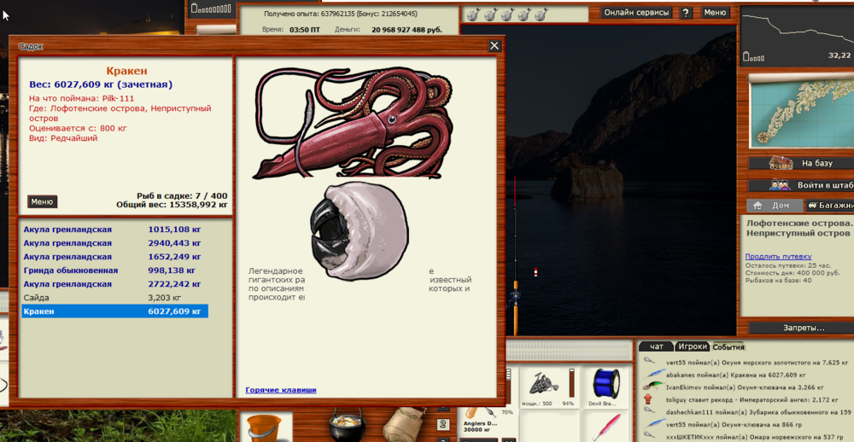
Task: Click the green wobbler icon by IvanEkimov
Action: coord(653,387)
